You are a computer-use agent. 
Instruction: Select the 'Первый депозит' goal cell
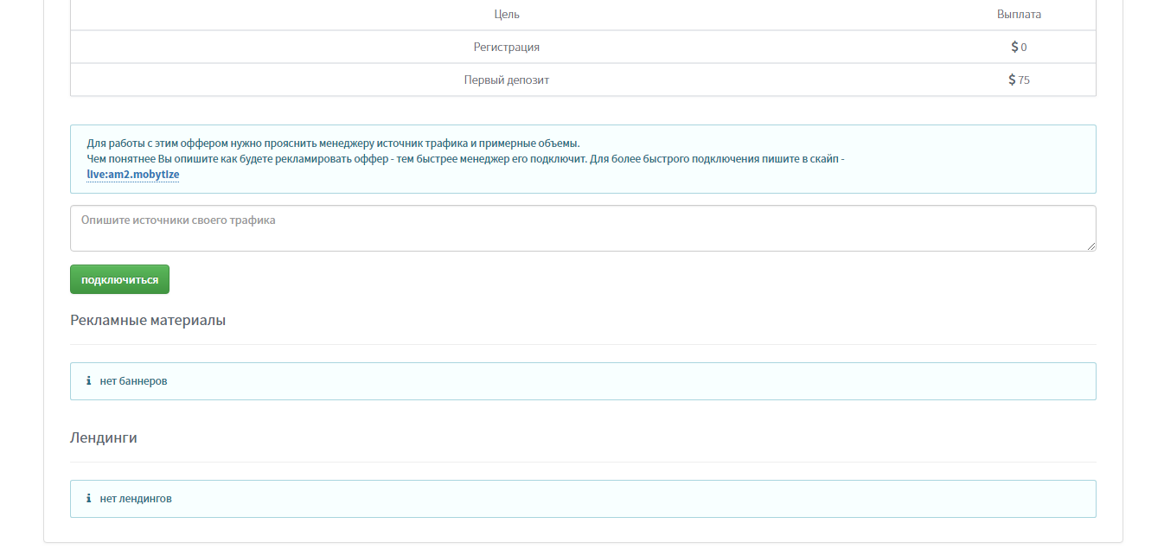click(507, 80)
